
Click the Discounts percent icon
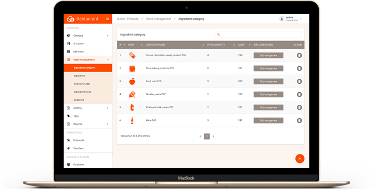coord(69,140)
